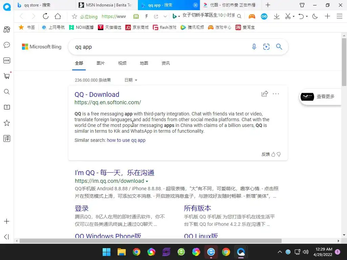Click Bing voice search microphone icon
This screenshot has height=260, width=347.
[254, 47]
